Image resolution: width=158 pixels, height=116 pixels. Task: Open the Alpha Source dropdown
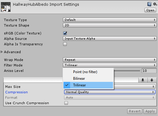coord(110,39)
